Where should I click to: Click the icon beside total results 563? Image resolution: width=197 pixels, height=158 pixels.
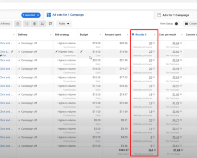pyautogui.click(x=155, y=150)
